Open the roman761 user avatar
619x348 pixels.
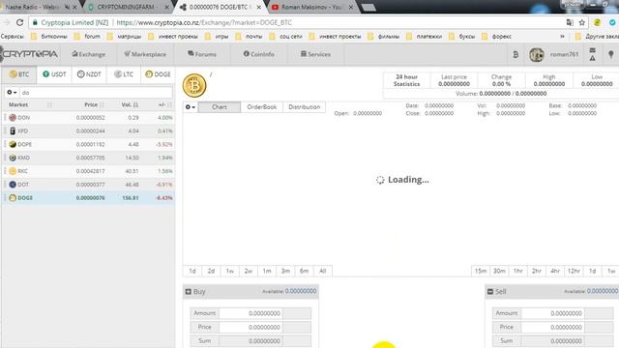point(537,55)
